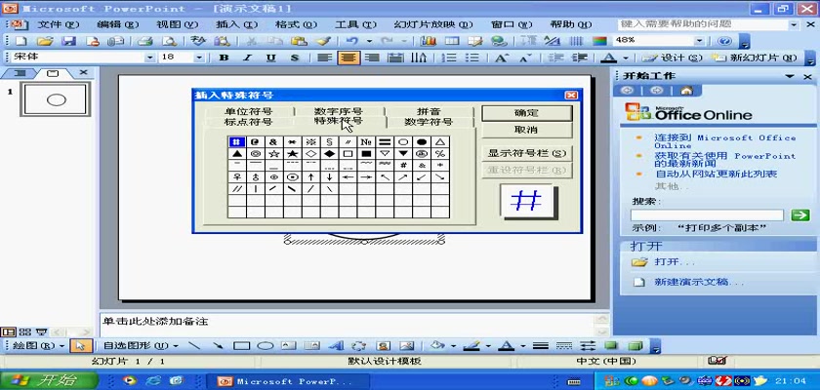The height and width of the screenshot is (390, 820).
Task: Insert hyperlink via globe icon
Action: click(x=500, y=41)
